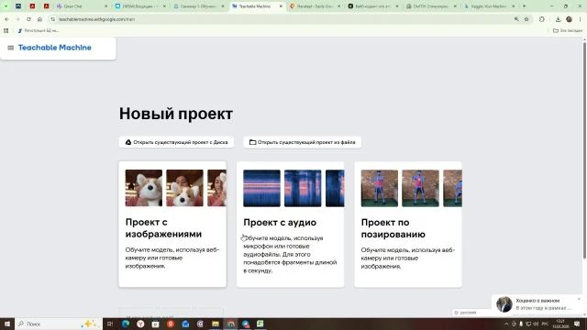Open the apps grid in bookmarks bar
Image resolution: width=587 pixels, height=330 pixels.
6,30
